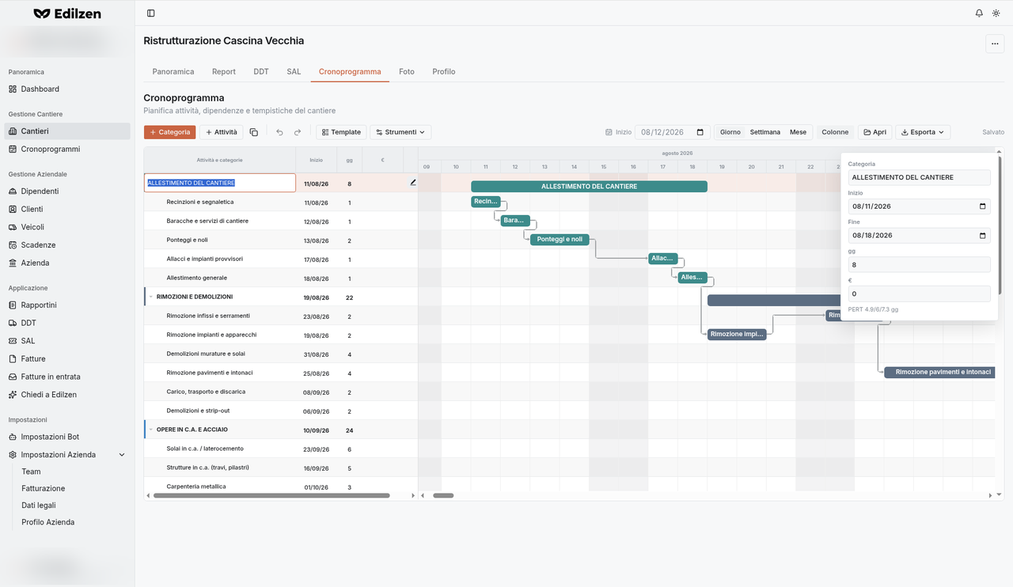Switch to the Panoramica tab
The image size is (1013, 587).
[x=173, y=71]
